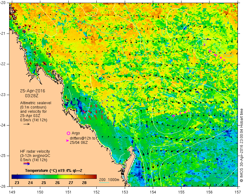Click the longitude axis label '156'
Viewport: 244px width, 195px height.
click(x=210, y=192)
